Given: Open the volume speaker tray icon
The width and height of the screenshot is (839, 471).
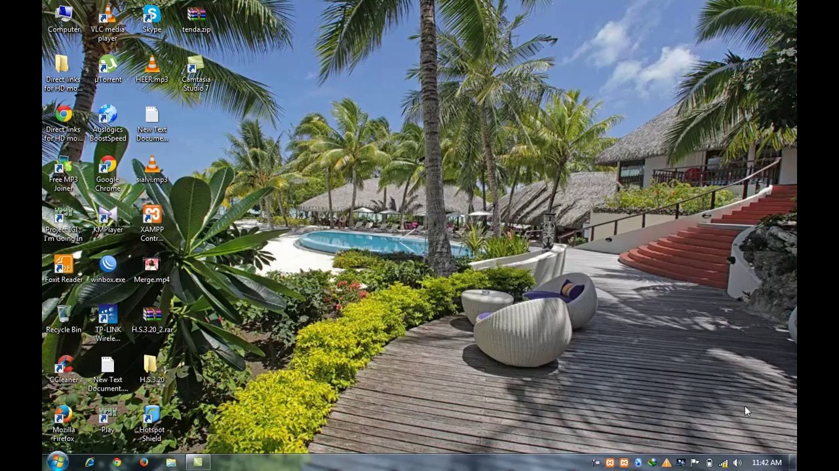Looking at the screenshot, I should coord(737,463).
